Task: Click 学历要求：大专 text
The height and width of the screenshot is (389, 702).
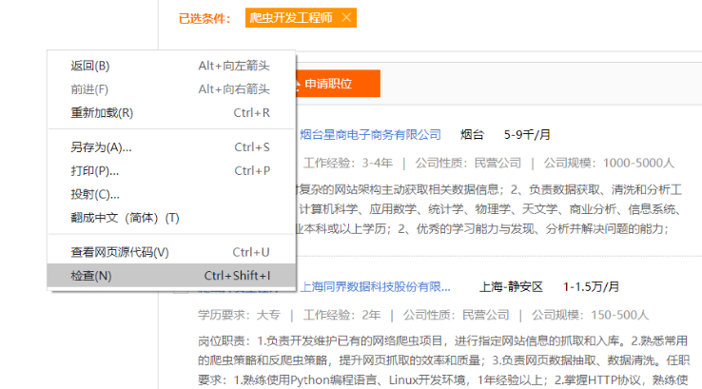Action: point(239,315)
